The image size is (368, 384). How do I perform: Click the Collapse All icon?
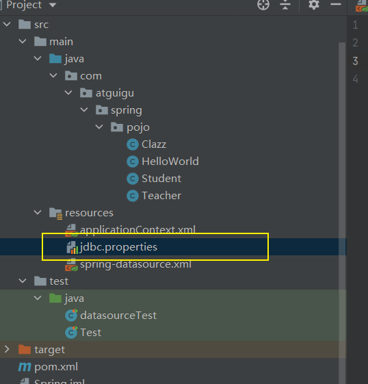click(285, 5)
